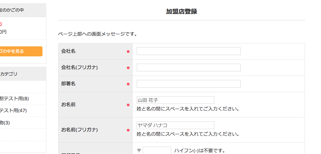Click the red required mark for 部署名
The image size is (321, 154).
click(x=128, y=84)
